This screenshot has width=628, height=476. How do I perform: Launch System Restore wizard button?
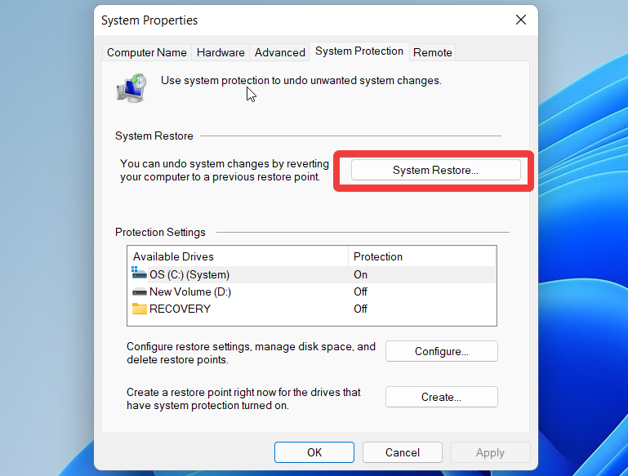click(x=435, y=170)
